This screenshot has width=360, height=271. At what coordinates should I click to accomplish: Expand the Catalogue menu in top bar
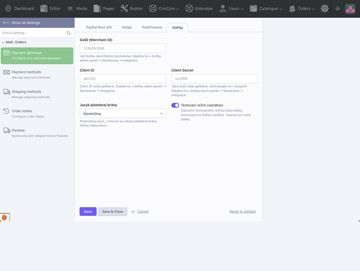click(x=266, y=9)
